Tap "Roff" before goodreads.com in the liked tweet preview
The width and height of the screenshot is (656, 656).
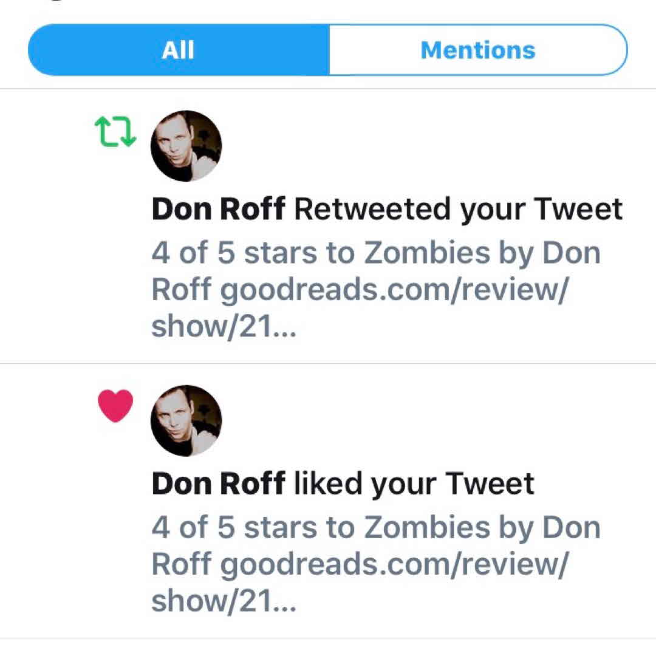[x=180, y=565]
